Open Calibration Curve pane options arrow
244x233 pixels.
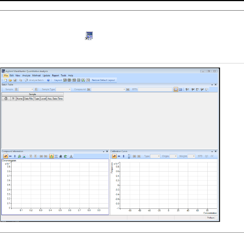(212, 152)
